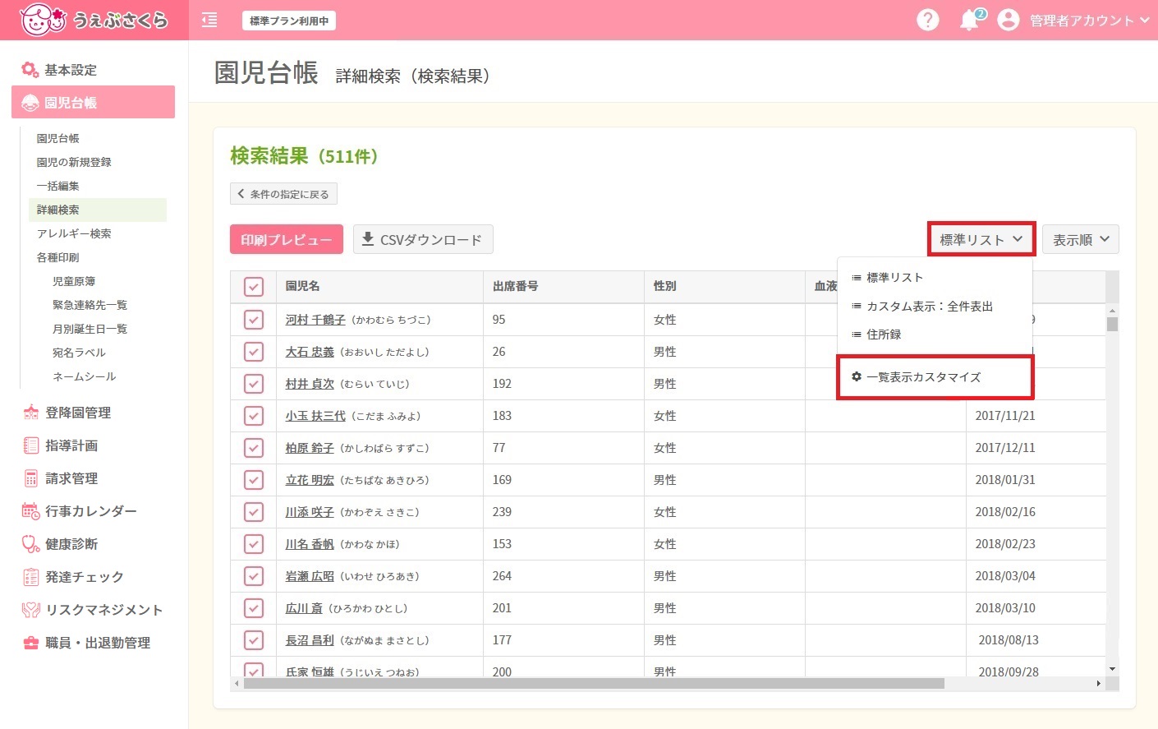Click the horizontal scrollbar of the table
1158x729 pixels.
594,684
